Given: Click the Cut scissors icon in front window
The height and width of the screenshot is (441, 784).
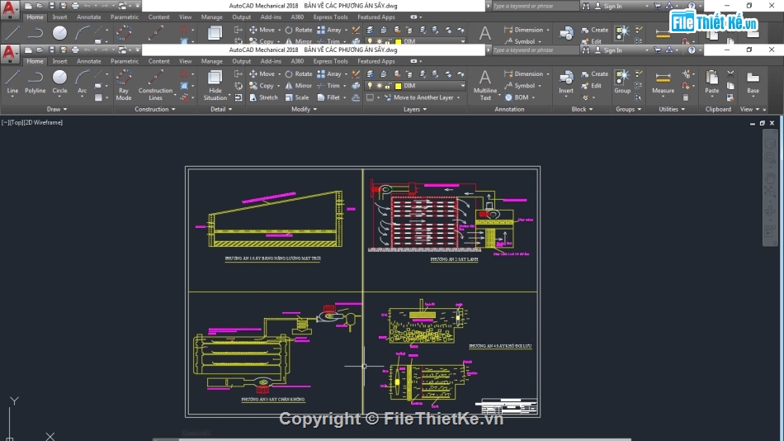Looking at the screenshot, I should tap(730, 74).
